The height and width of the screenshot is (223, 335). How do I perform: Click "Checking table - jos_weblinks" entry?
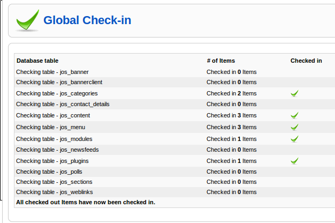tap(55, 192)
